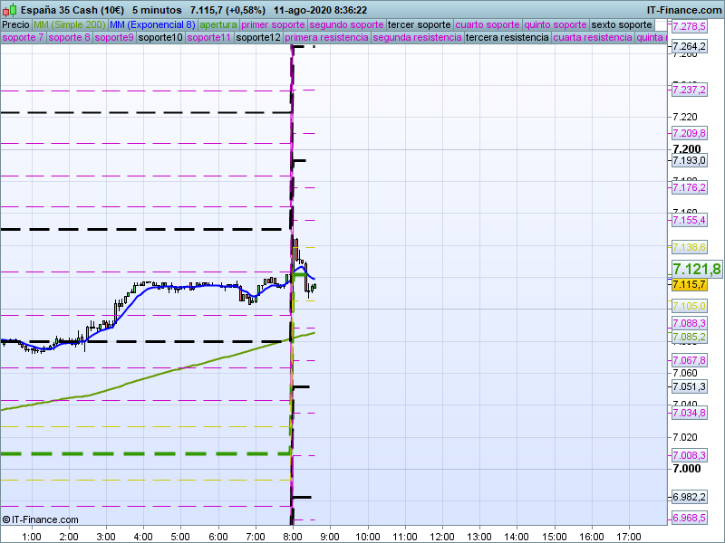Open the primer soporte indicator
The image size is (725, 543).
pyautogui.click(x=274, y=24)
